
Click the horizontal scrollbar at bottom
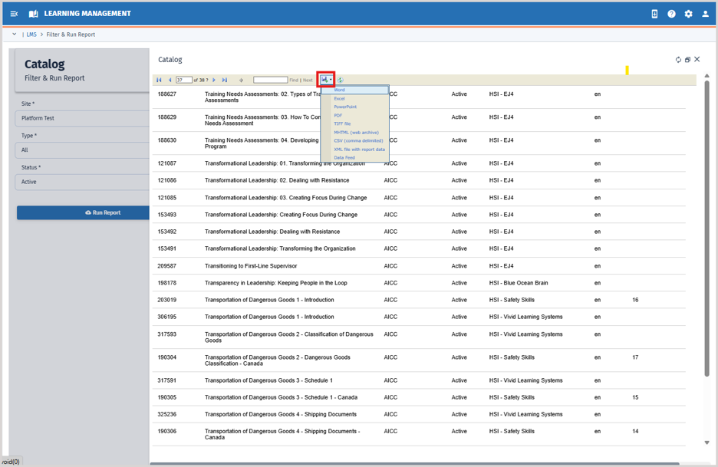pyautogui.click(x=414, y=464)
